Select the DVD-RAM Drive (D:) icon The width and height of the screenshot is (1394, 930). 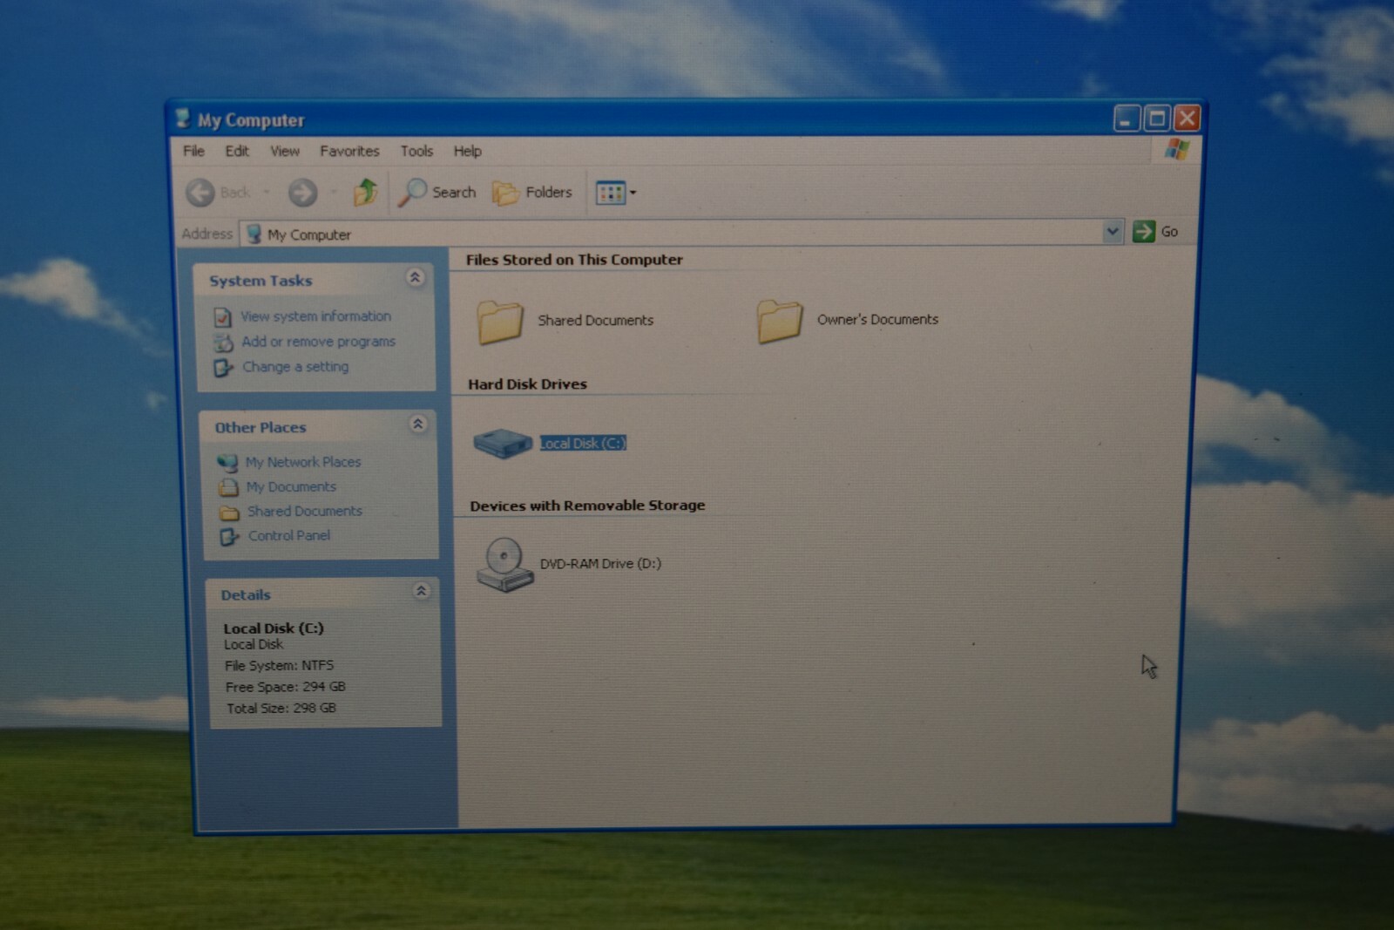point(504,564)
